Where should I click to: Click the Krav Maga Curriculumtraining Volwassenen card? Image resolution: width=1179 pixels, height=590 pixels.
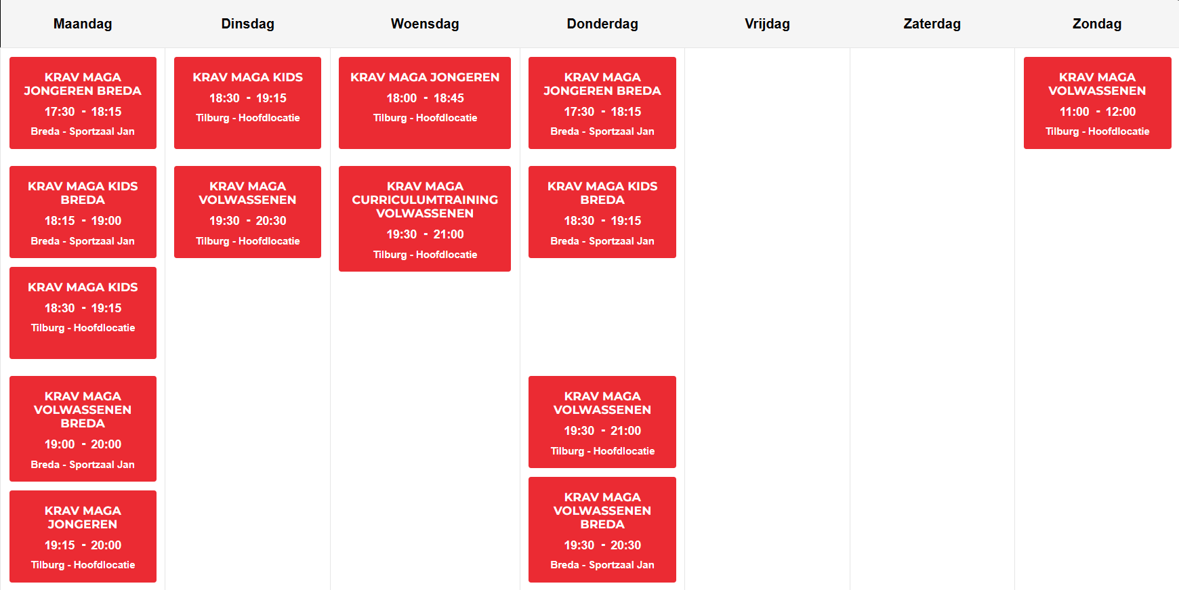(425, 219)
